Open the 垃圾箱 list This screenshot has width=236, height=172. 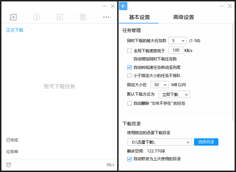coord(12,151)
